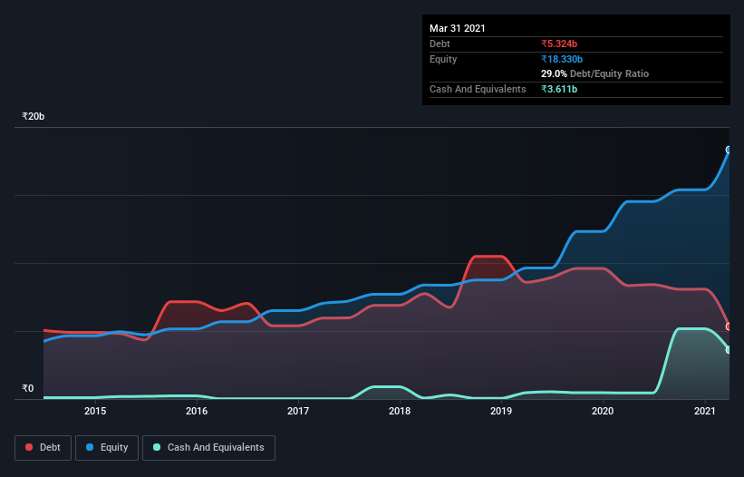Click the 2019 x-axis label
Screen dimensions: 744x477
click(x=501, y=411)
